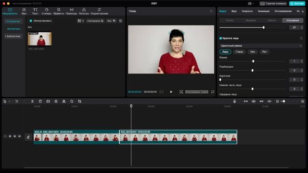
Task: Open the Сортировка sort menu
Action: 95,21
